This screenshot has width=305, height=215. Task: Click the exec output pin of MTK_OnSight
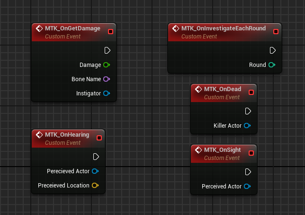[248, 172]
